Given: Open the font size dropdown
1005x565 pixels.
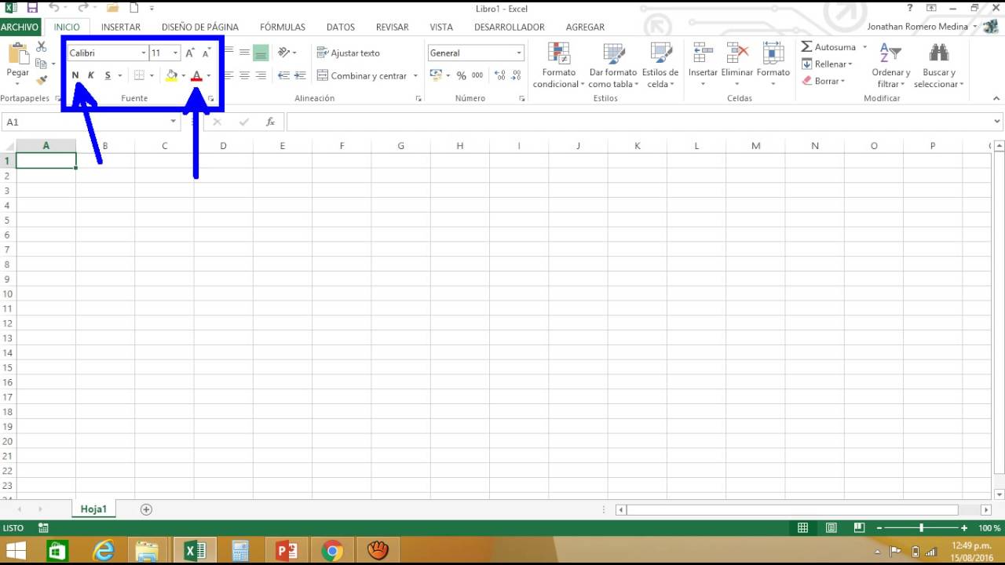Looking at the screenshot, I should pyautogui.click(x=175, y=53).
